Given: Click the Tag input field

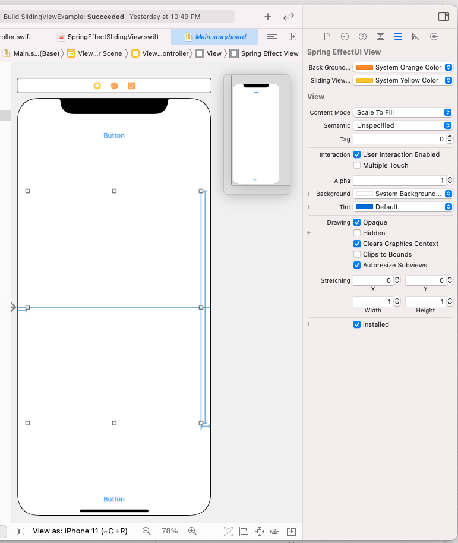Looking at the screenshot, I should (399, 139).
